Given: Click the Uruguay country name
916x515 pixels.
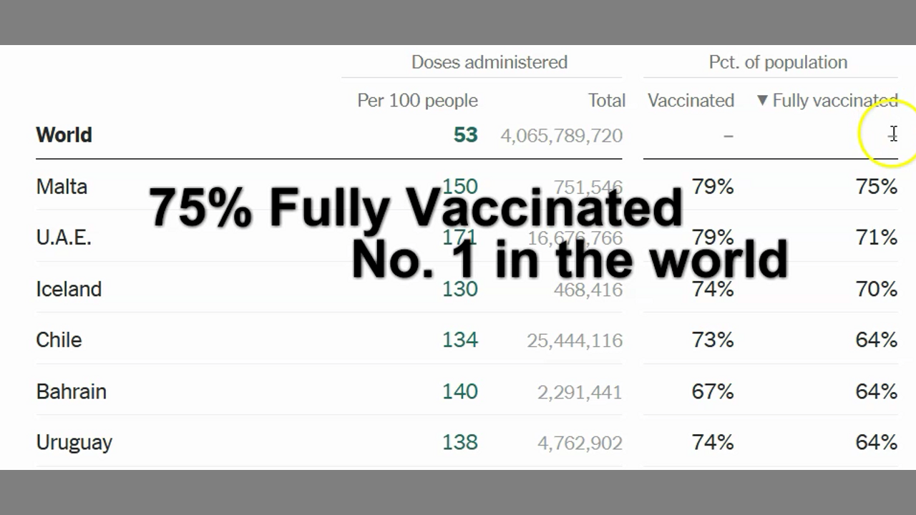Looking at the screenshot, I should 74,442.
